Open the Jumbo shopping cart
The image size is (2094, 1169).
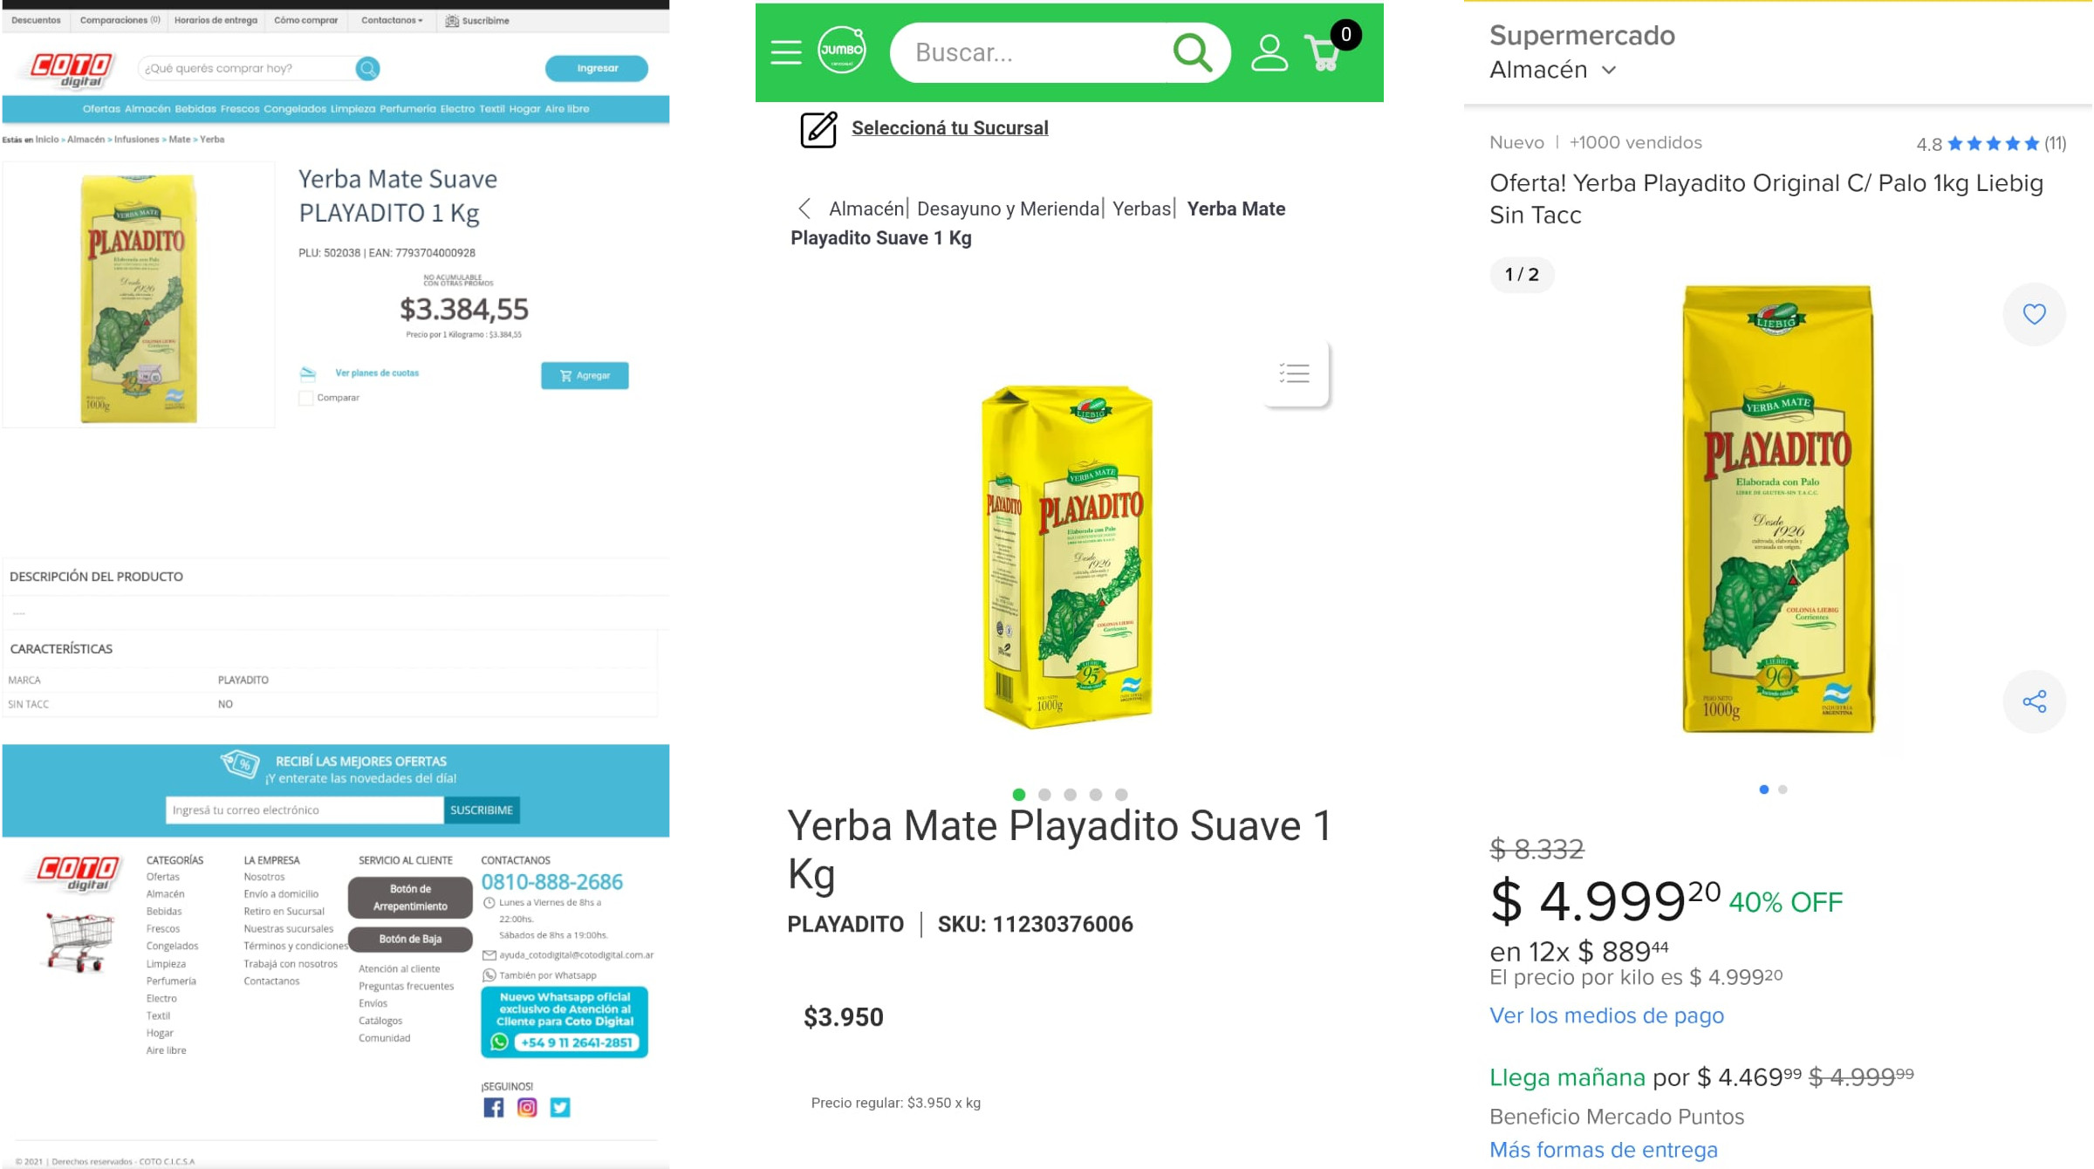1324,52
